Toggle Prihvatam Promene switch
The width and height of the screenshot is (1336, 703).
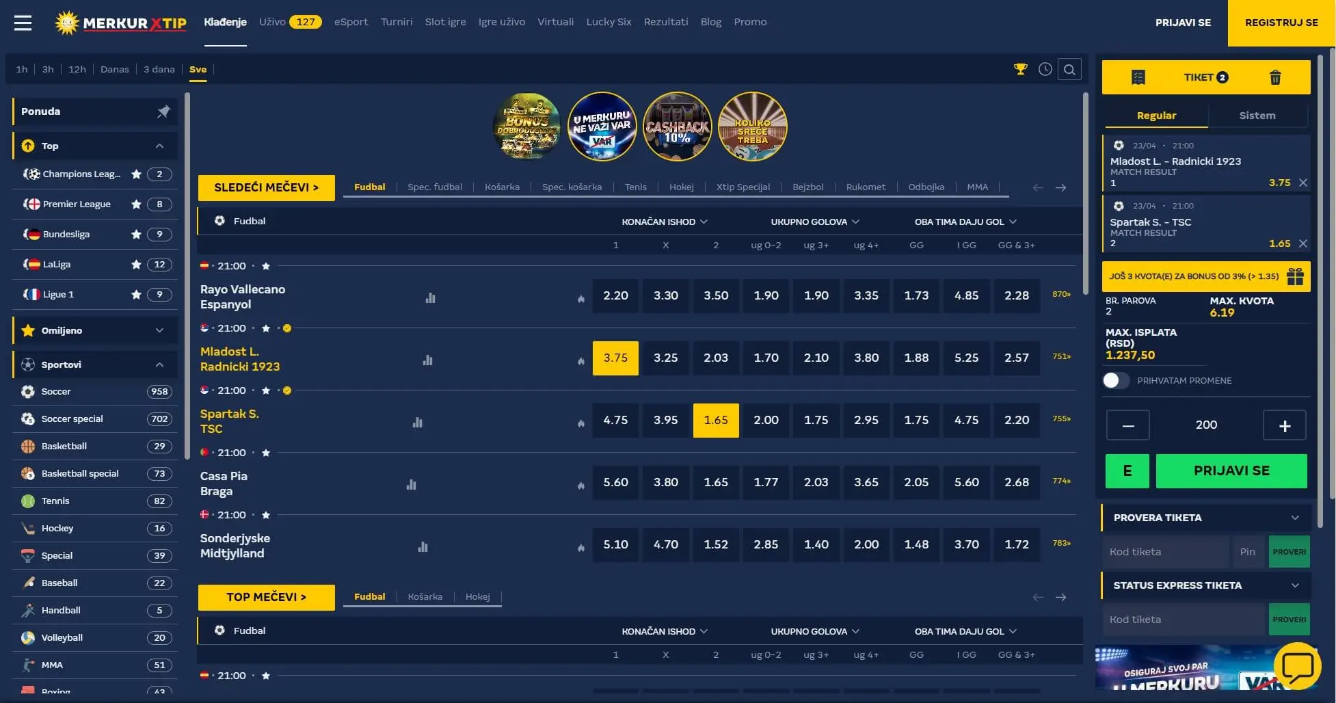pos(1116,380)
